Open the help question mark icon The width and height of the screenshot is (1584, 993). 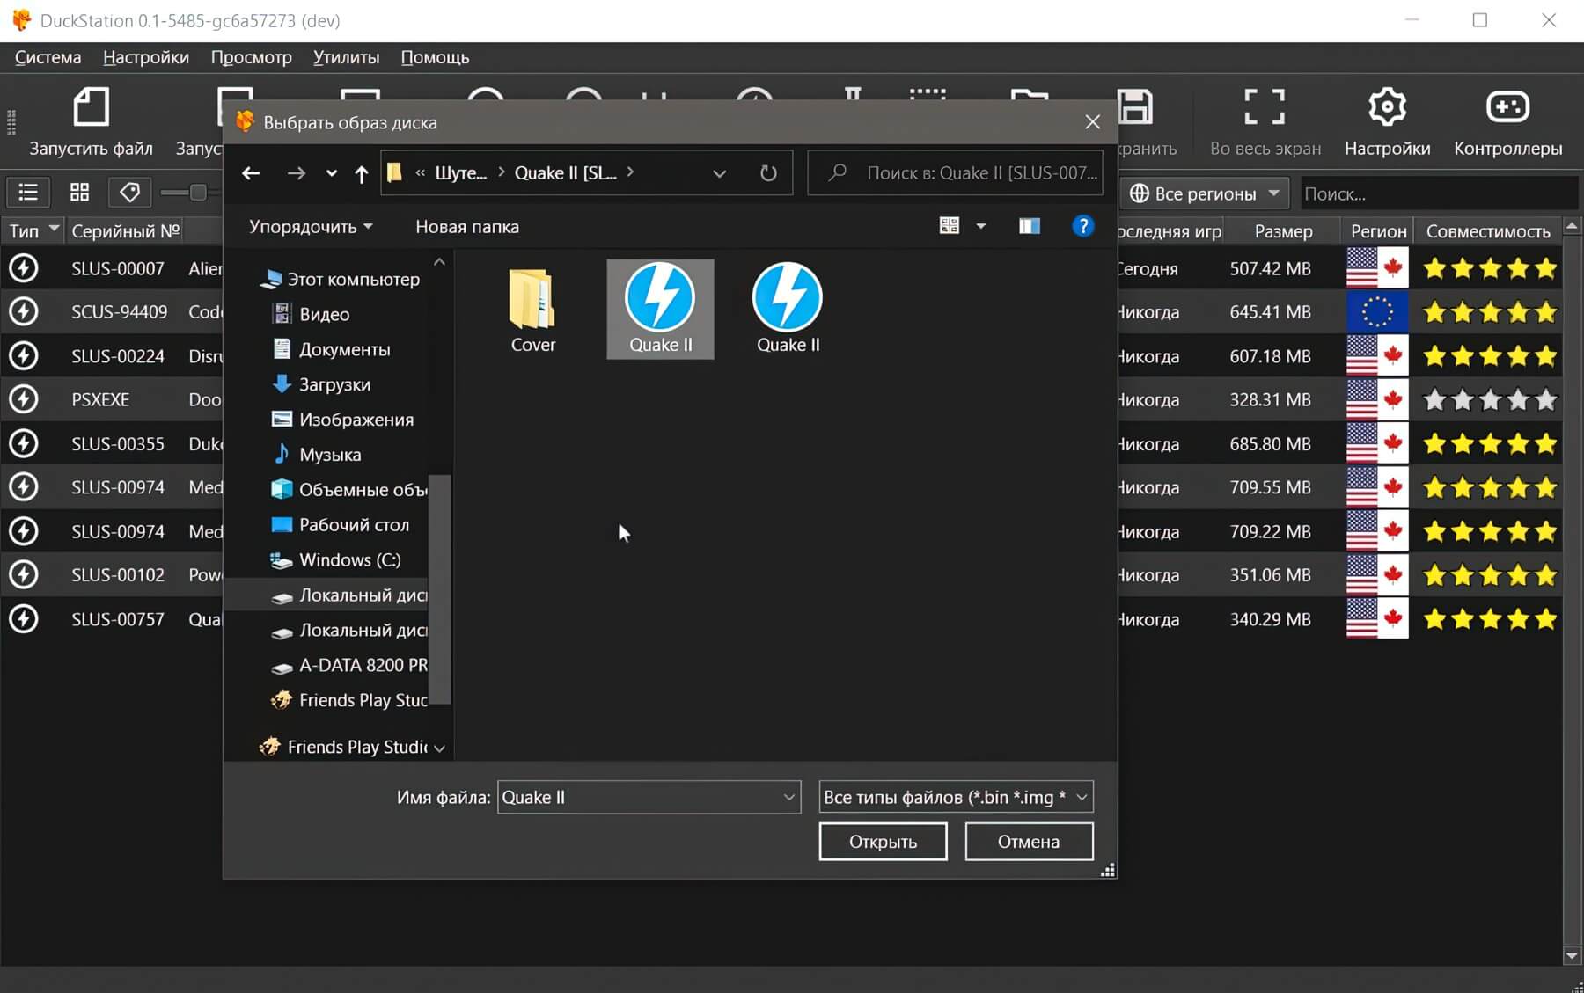click(x=1082, y=226)
